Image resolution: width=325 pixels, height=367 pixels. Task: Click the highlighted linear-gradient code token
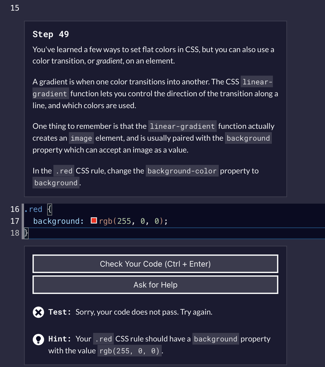(x=182, y=126)
